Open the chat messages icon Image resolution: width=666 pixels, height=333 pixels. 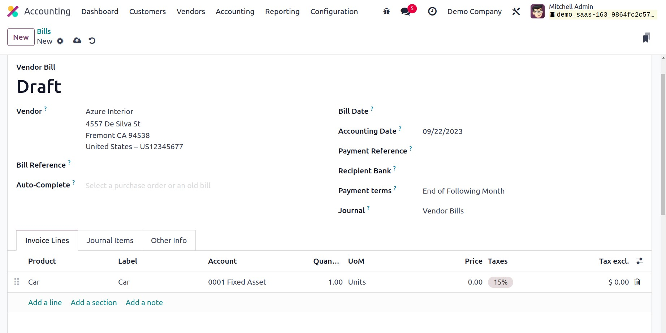coord(406,12)
